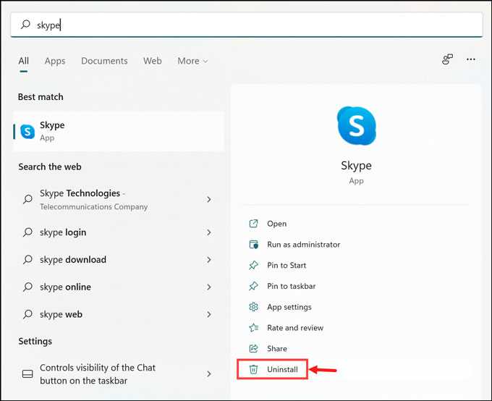The height and width of the screenshot is (401, 492).
Task: Choose Pin to Start option
Action: click(287, 265)
